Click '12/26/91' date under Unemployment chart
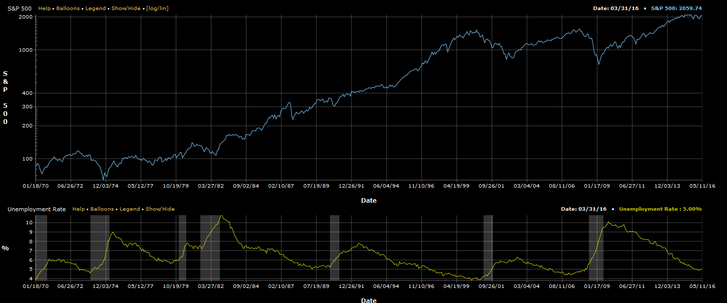727x303 pixels. [x=351, y=286]
